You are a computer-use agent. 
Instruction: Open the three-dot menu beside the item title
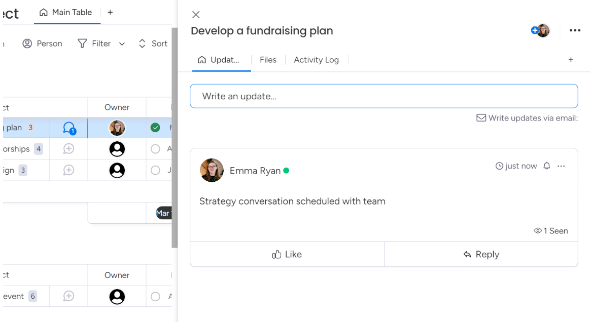[x=575, y=31]
